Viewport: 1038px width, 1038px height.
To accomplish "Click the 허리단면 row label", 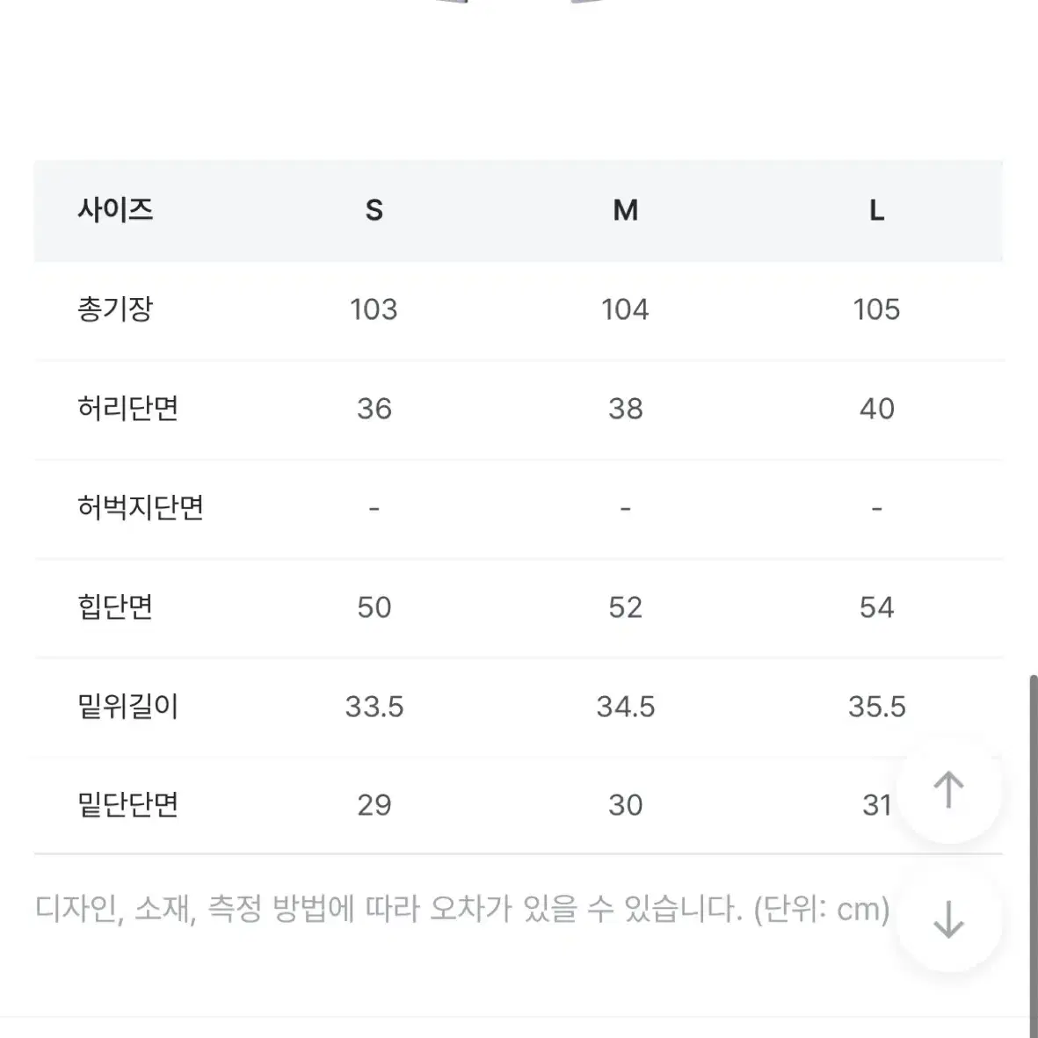I will (128, 409).
